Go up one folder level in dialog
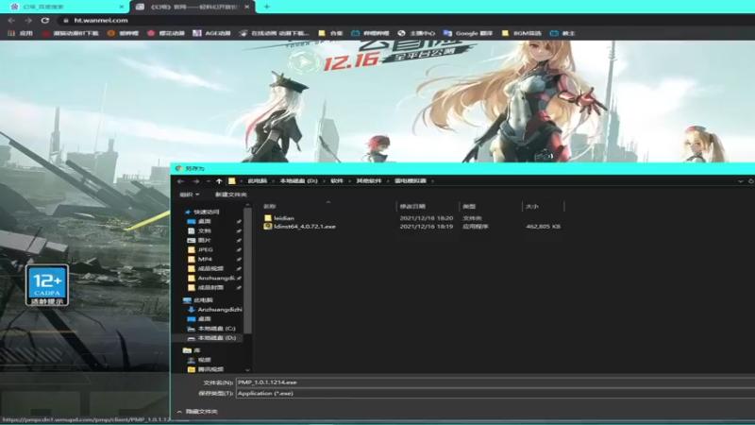Image resolution: width=755 pixels, height=425 pixels. pyautogui.click(x=219, y=181)
